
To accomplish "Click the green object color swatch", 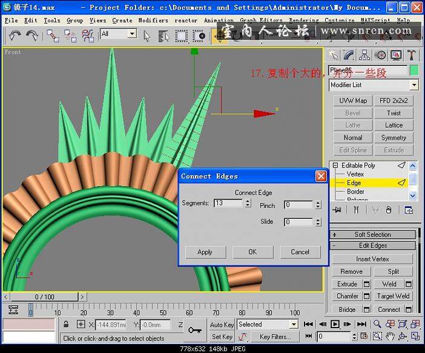I will coord(414,70).
